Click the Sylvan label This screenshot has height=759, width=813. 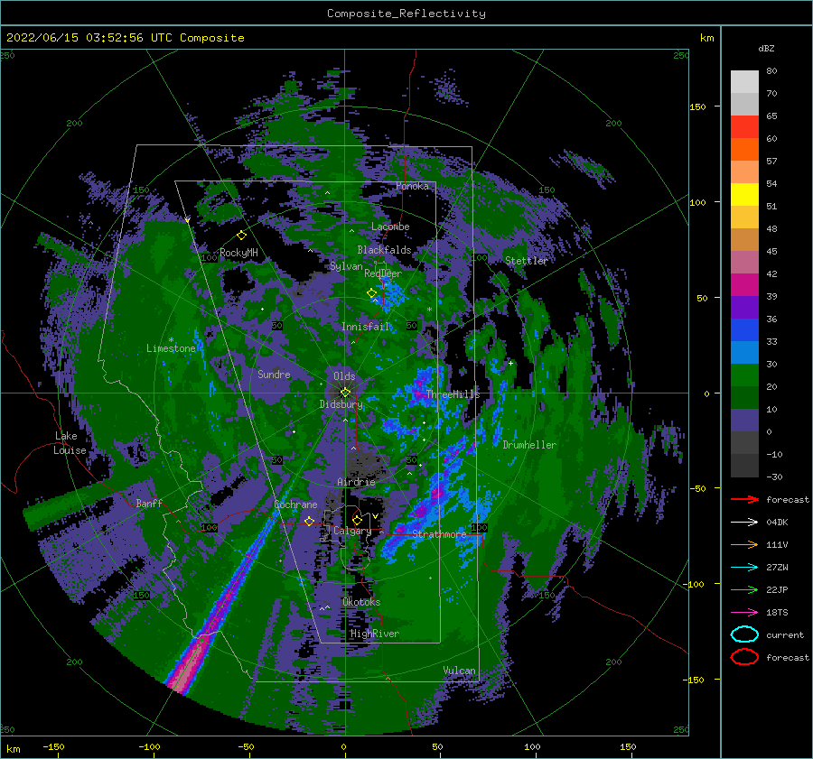(x=346, y=266)
